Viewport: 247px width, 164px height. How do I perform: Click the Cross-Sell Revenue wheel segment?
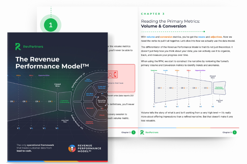(102, 87)
